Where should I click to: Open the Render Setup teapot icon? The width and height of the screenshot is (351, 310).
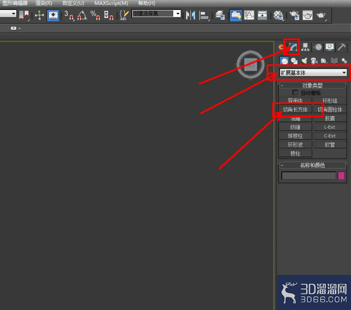point(294,15)
